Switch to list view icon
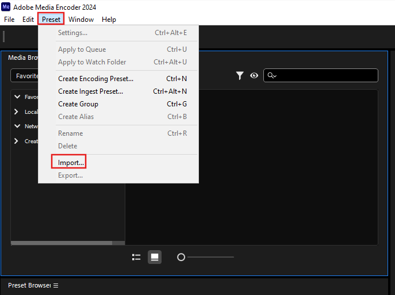 [136, 257]
